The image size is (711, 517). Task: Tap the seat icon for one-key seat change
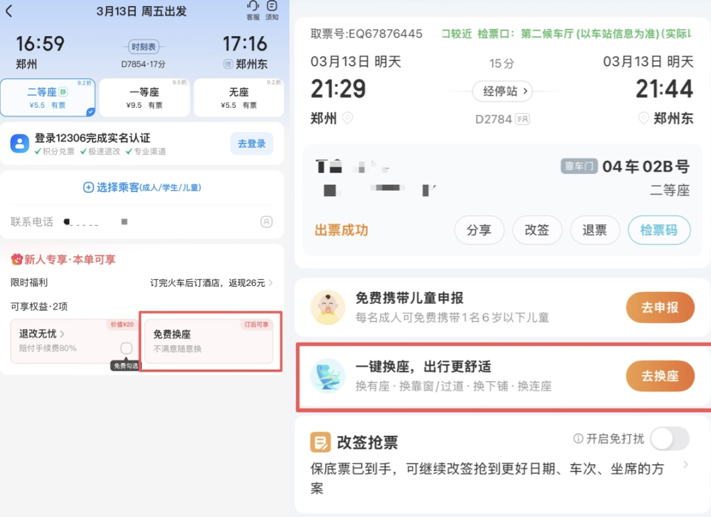(x=327, y=376)
